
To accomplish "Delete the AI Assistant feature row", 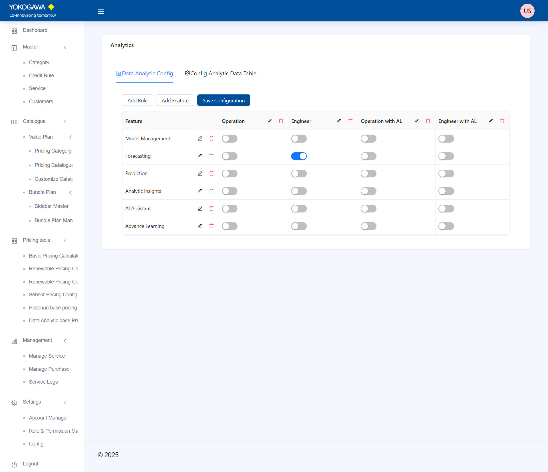I will click(211, 208).
